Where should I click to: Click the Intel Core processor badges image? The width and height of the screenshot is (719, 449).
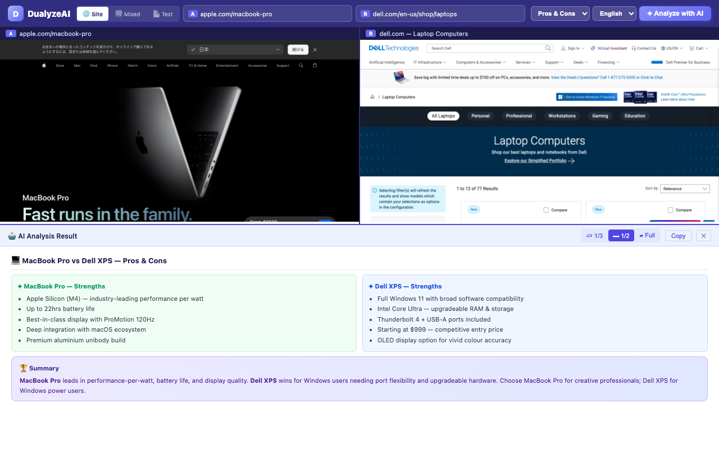[640, 97]
